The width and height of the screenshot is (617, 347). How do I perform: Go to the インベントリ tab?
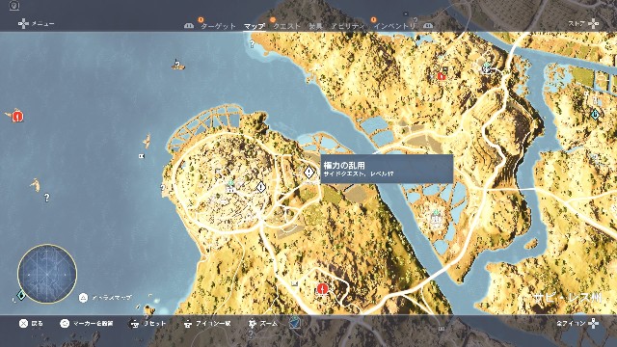point(394,26)
